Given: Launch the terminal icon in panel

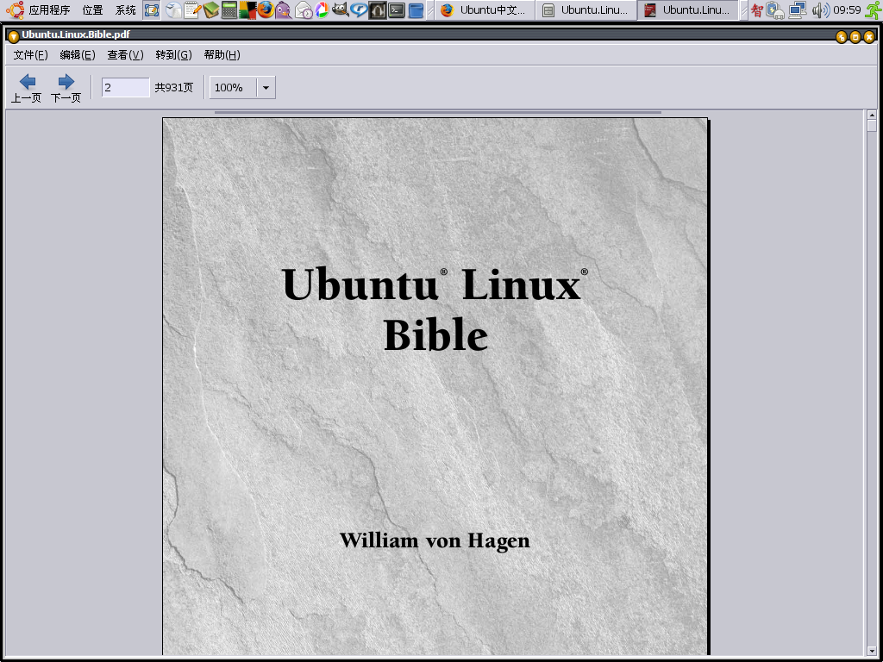Looking at the screenshot, I should tap(397, 9).
